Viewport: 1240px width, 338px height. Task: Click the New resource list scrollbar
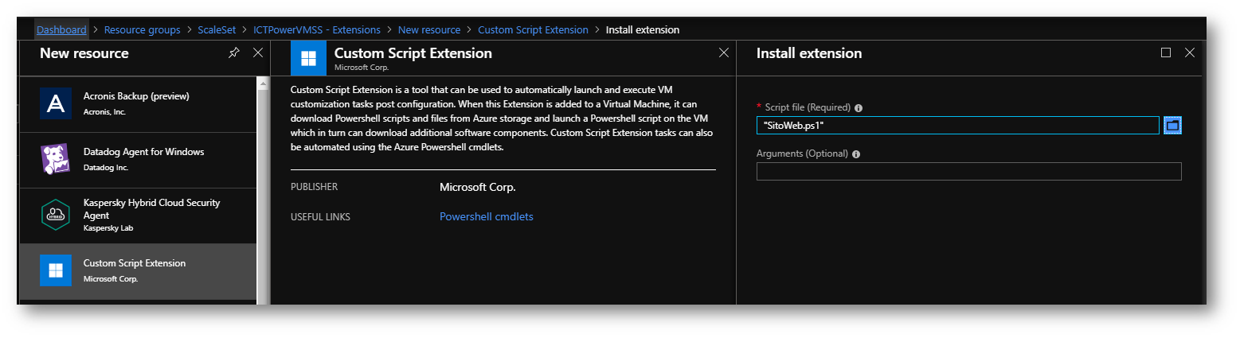pos(262,191)
